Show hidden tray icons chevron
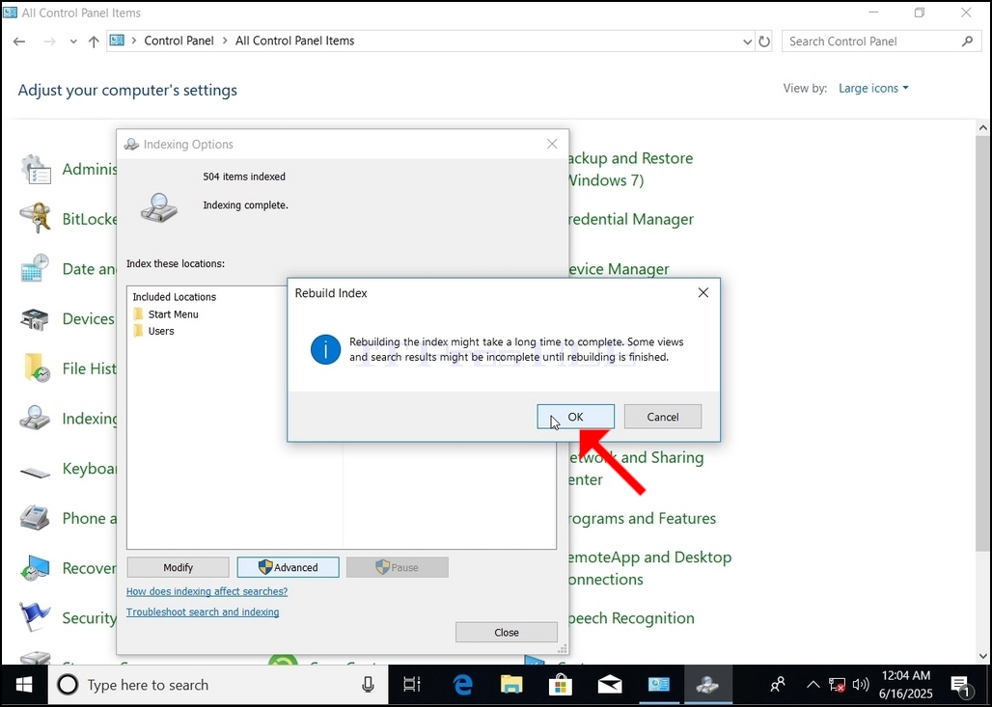 [813, 685]
